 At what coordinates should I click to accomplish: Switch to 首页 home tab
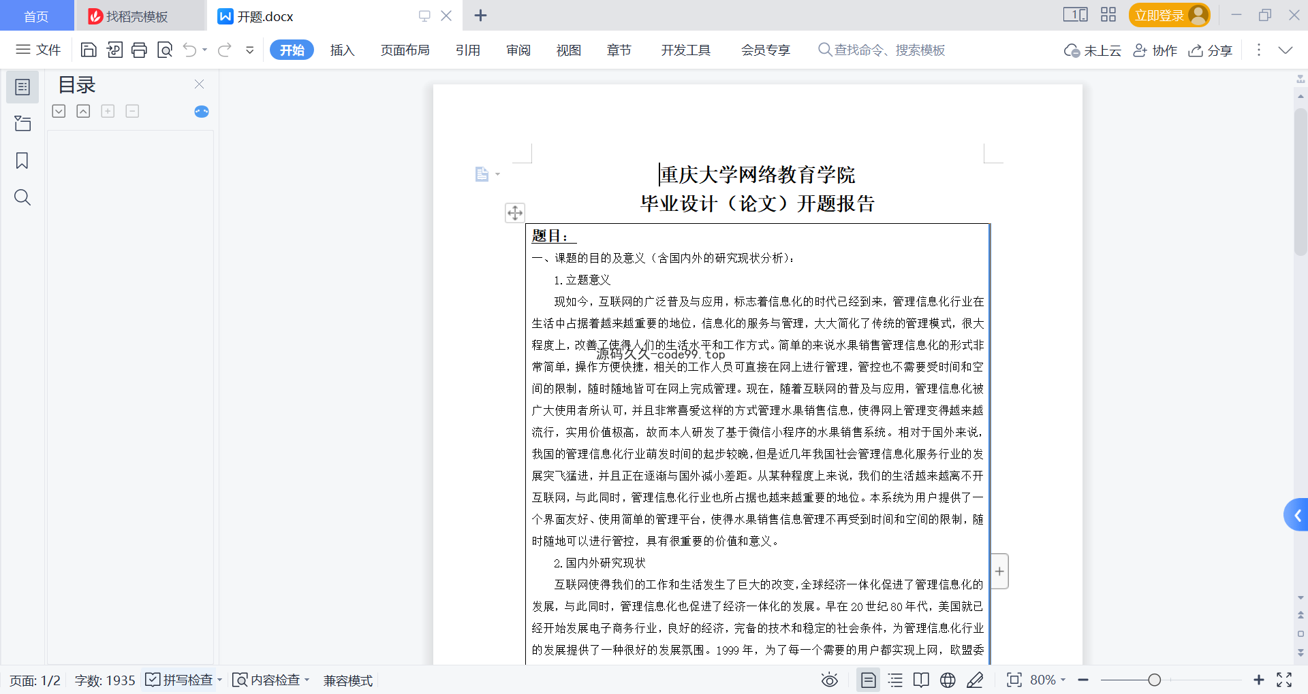click(36, 16)
